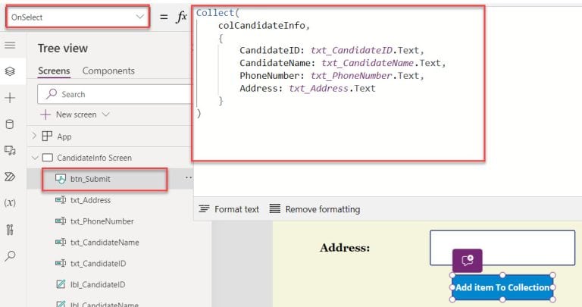This screenshot has height=307, width=582.
Task: Open the Advanced tools icon
Action: tap(10, 230)
